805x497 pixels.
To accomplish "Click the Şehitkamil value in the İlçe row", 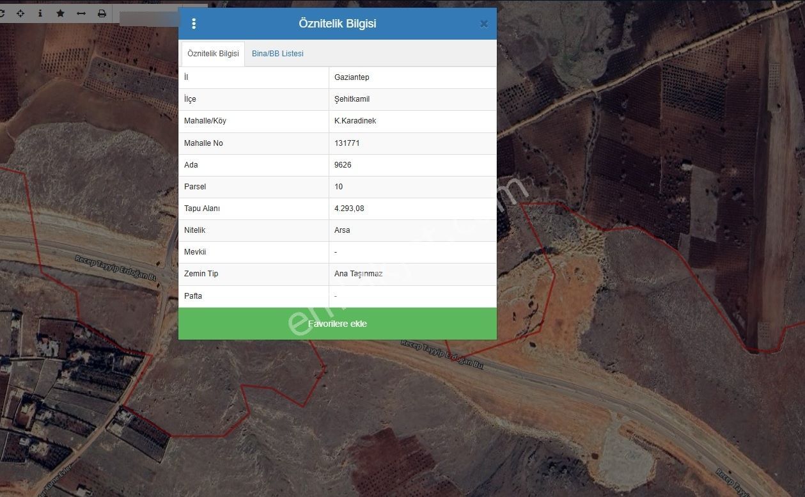I will pyautogui.click(x=352, y=99).
